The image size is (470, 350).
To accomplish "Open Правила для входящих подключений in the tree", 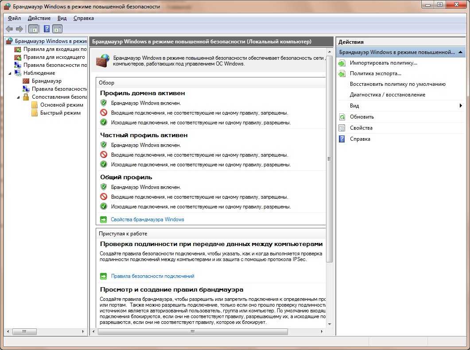I will click(x=55, y=49).
